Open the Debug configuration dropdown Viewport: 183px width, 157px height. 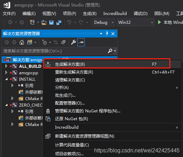[104, 22]
